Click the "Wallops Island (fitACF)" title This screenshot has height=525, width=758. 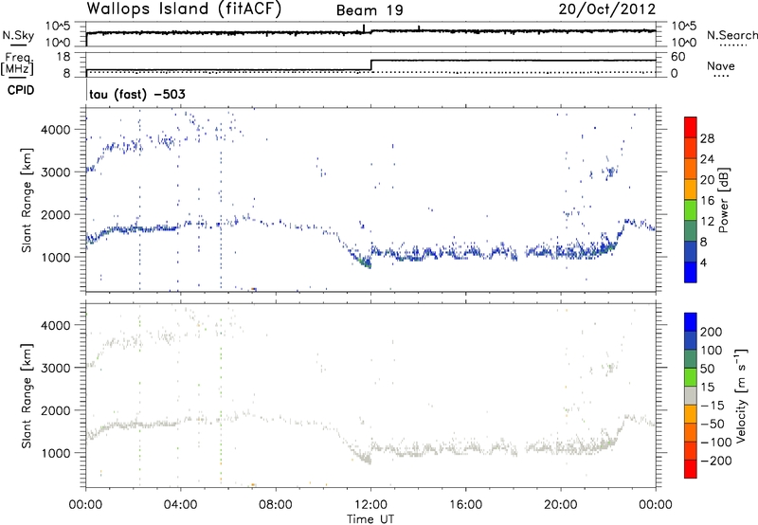tap(184, 9)
